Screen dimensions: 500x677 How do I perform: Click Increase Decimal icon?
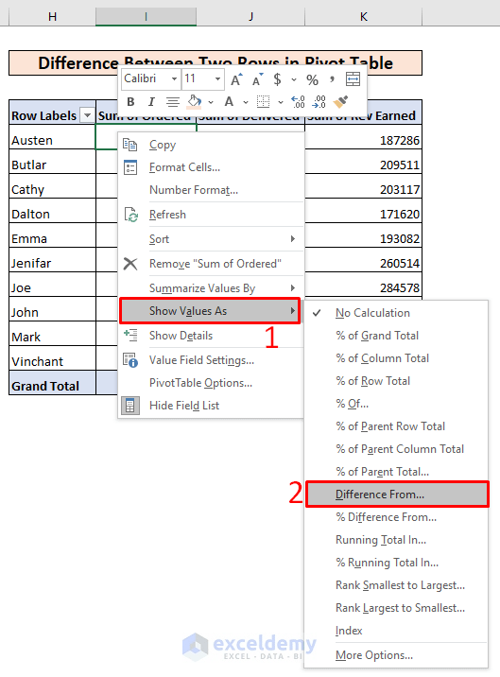click(x=298, y=102)
